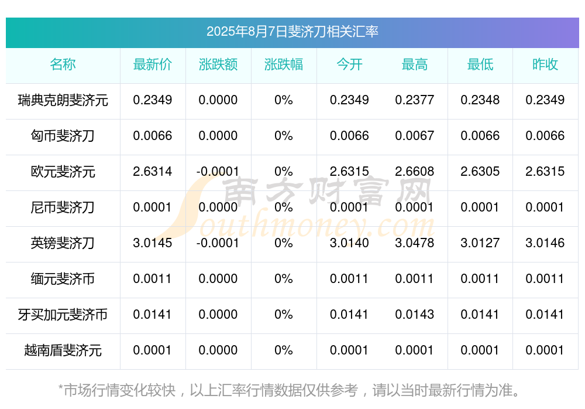Image resolution: width=585 pixels, height=409 pixels.
Task: Click 今开 value 3.0140 for 英镑斐济刀
Action: point(349,243)
